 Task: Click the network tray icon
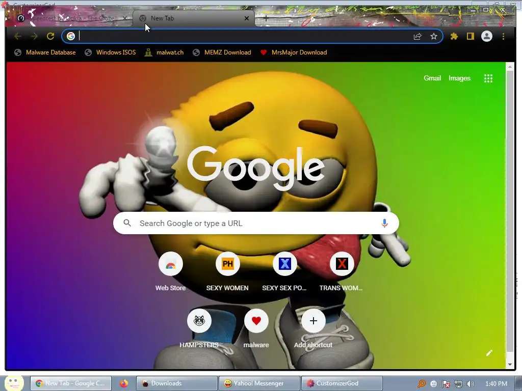click(x=458, y=384)
